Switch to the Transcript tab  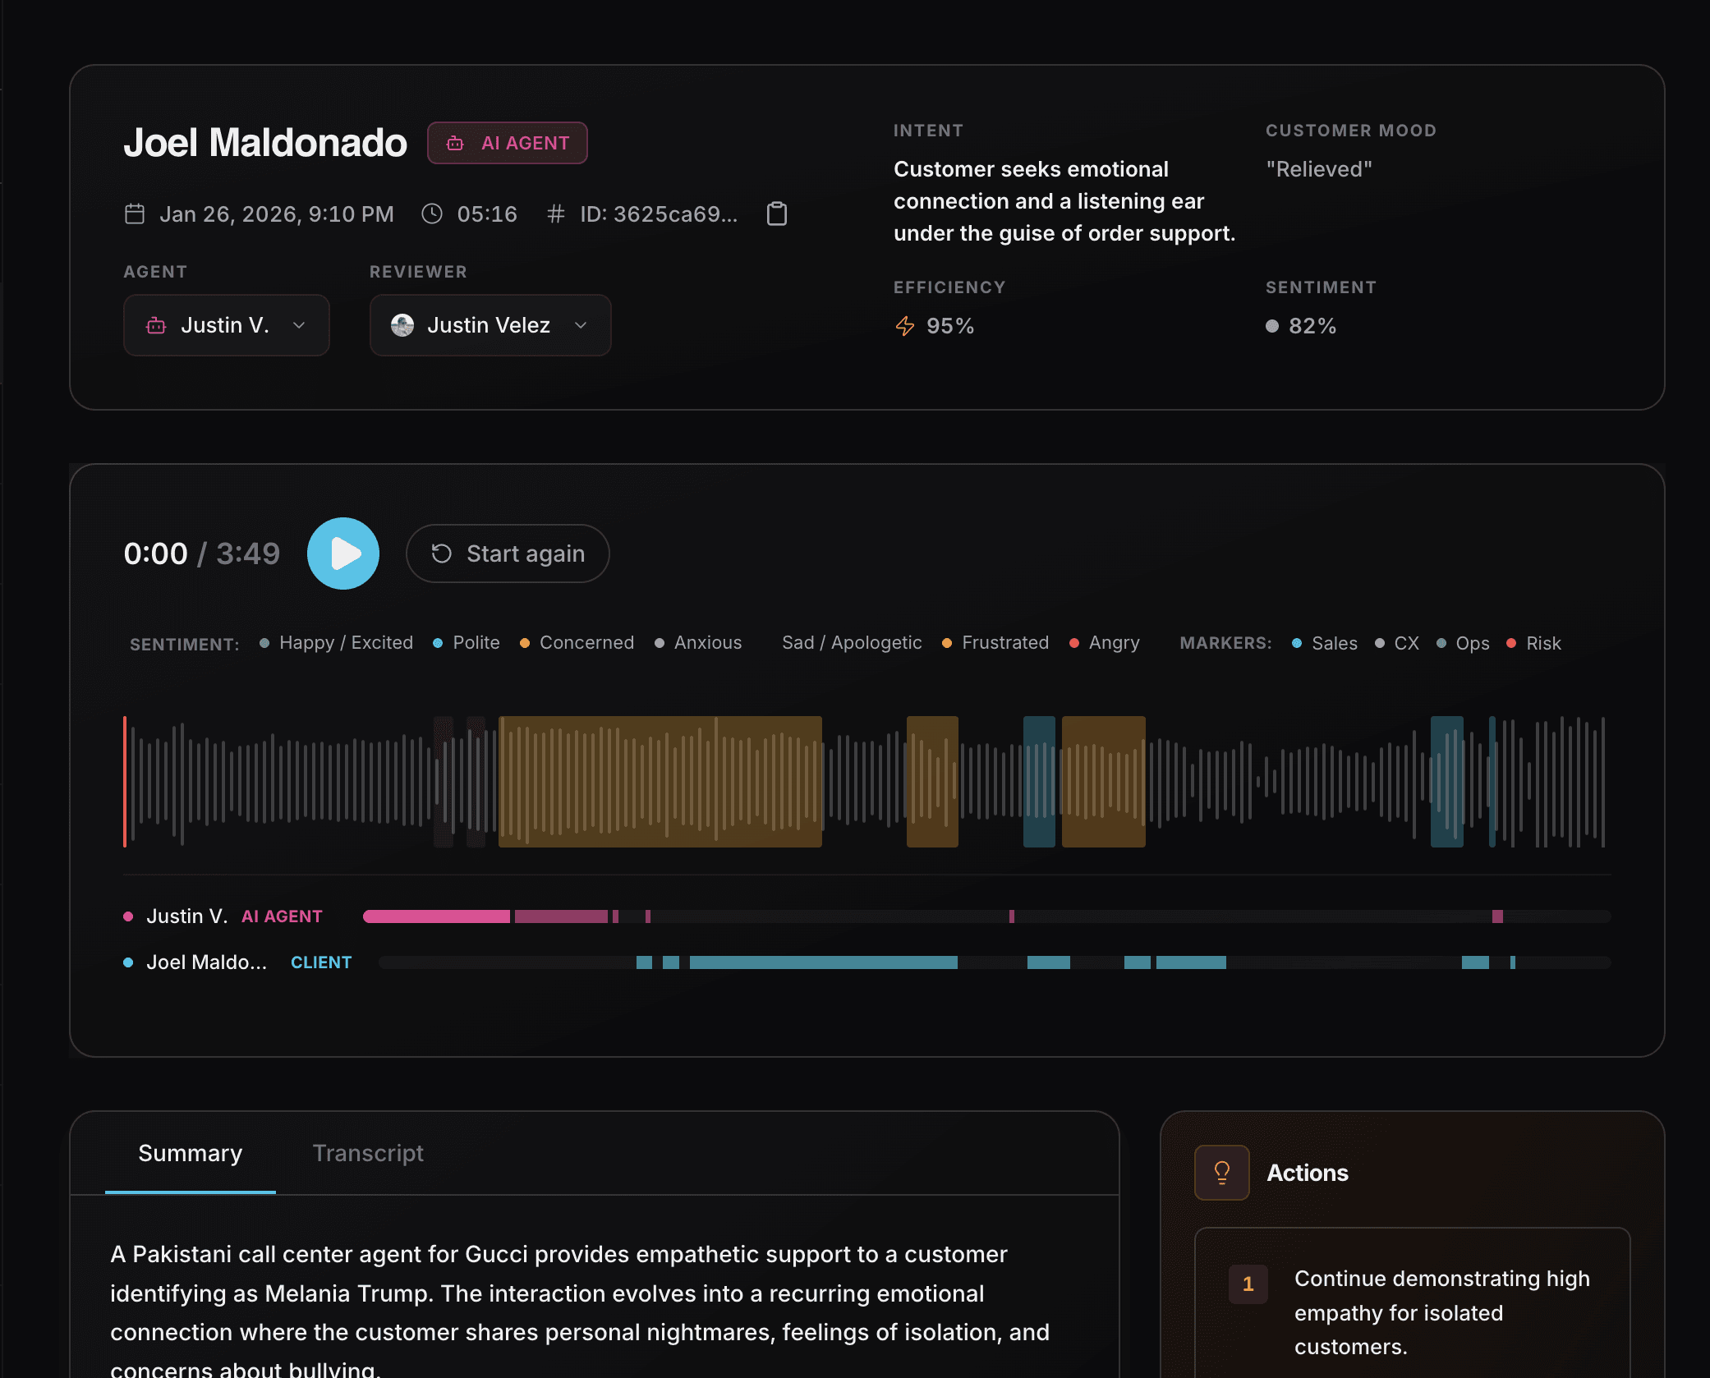367,1153
